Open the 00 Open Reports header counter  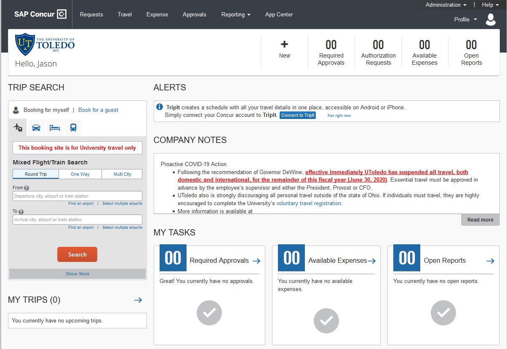click(x=471, y=52)
